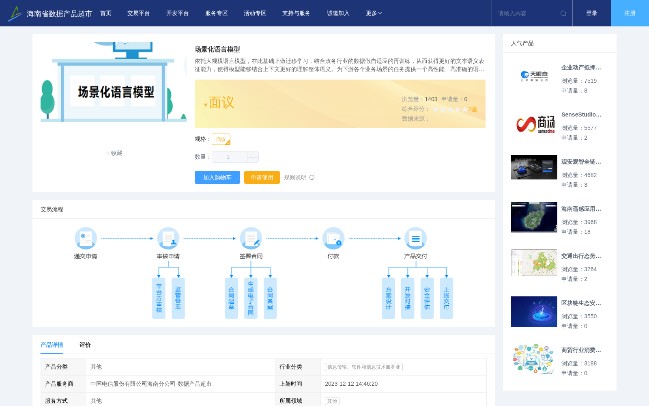Decrease quantity with the down arrow
649x406 pixels.
(x=253, y=160)
